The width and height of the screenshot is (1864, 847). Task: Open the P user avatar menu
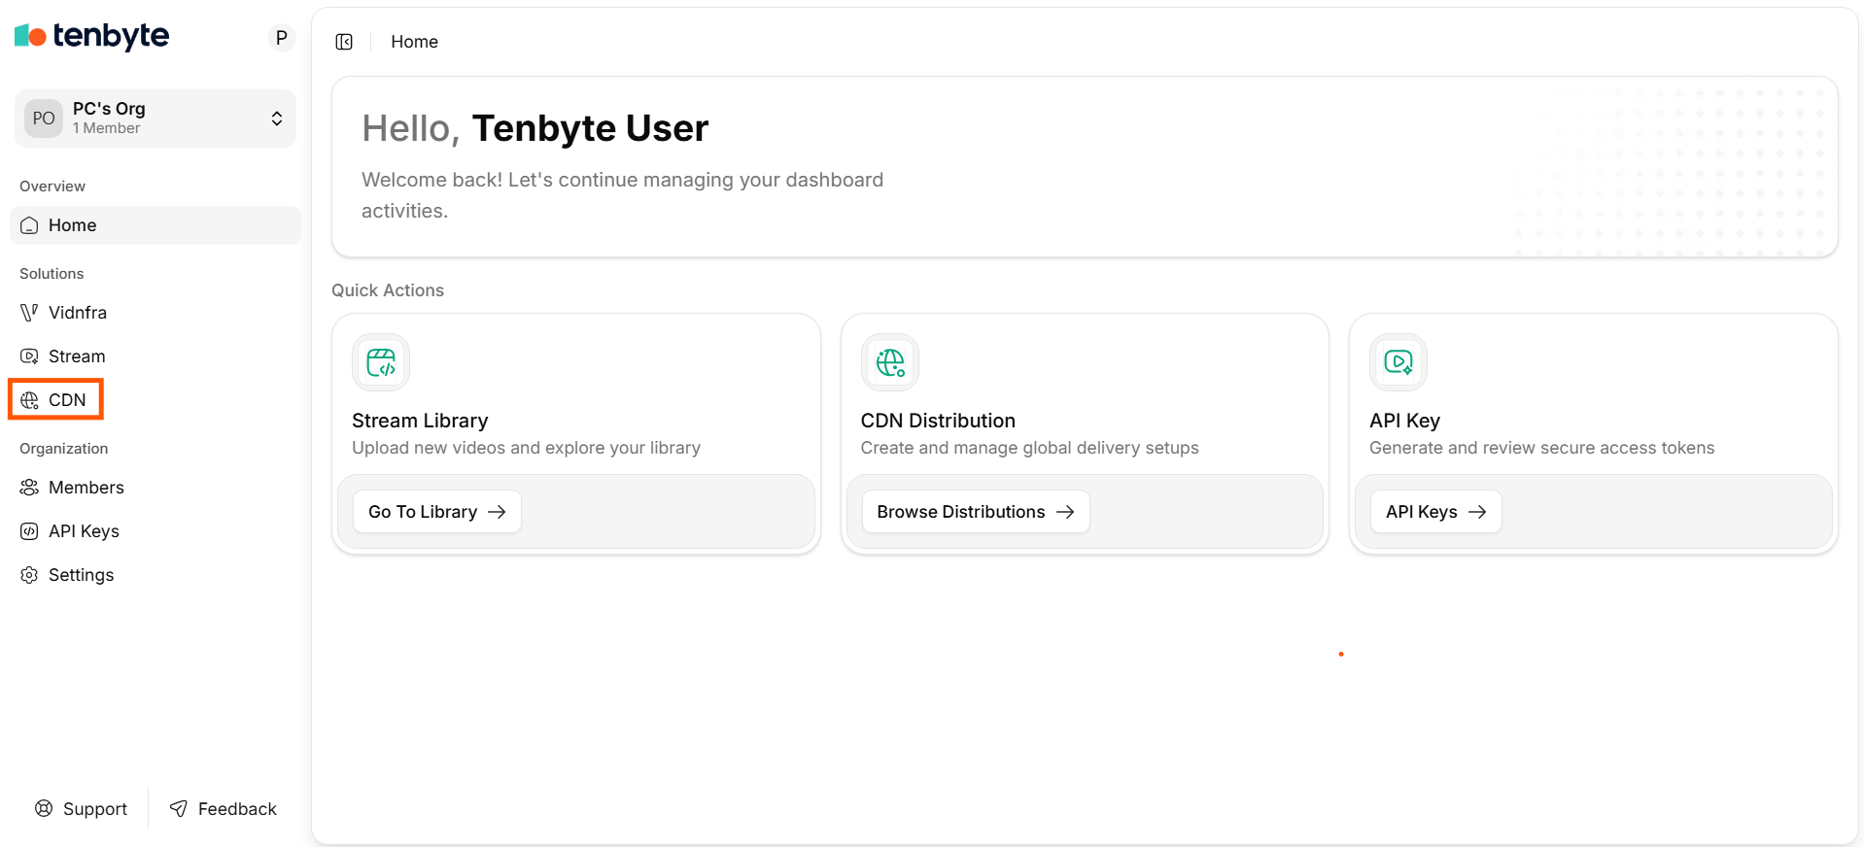pos(281,38)
